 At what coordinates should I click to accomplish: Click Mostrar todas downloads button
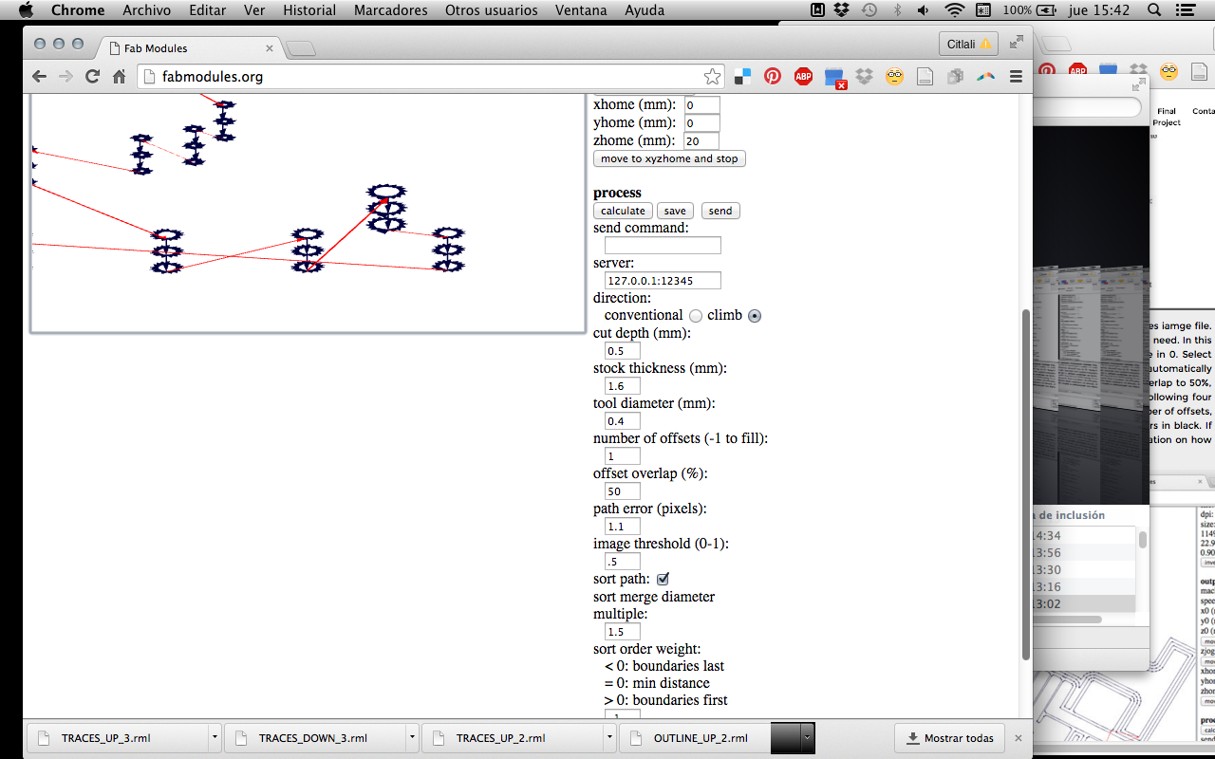click(949, 737)
